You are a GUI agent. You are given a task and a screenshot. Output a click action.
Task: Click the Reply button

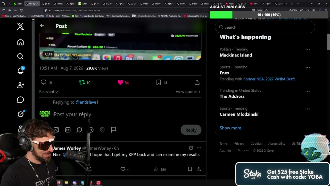click(191, 130)
